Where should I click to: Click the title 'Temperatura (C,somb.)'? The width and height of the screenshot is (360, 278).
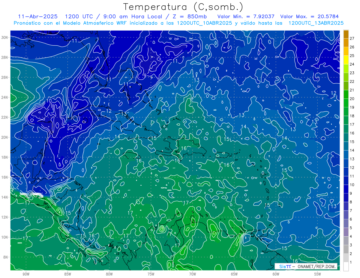click(183, 7)
